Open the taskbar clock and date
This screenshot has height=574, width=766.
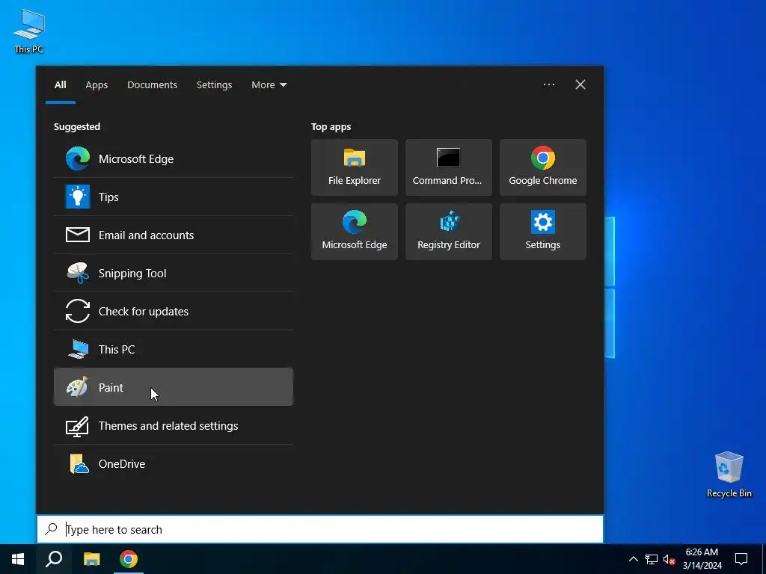702,559
